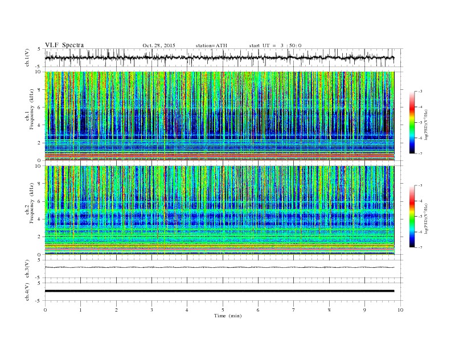Click the "ch.3(V)" axis label
This screenshot has height=348, width=451.
27,269
